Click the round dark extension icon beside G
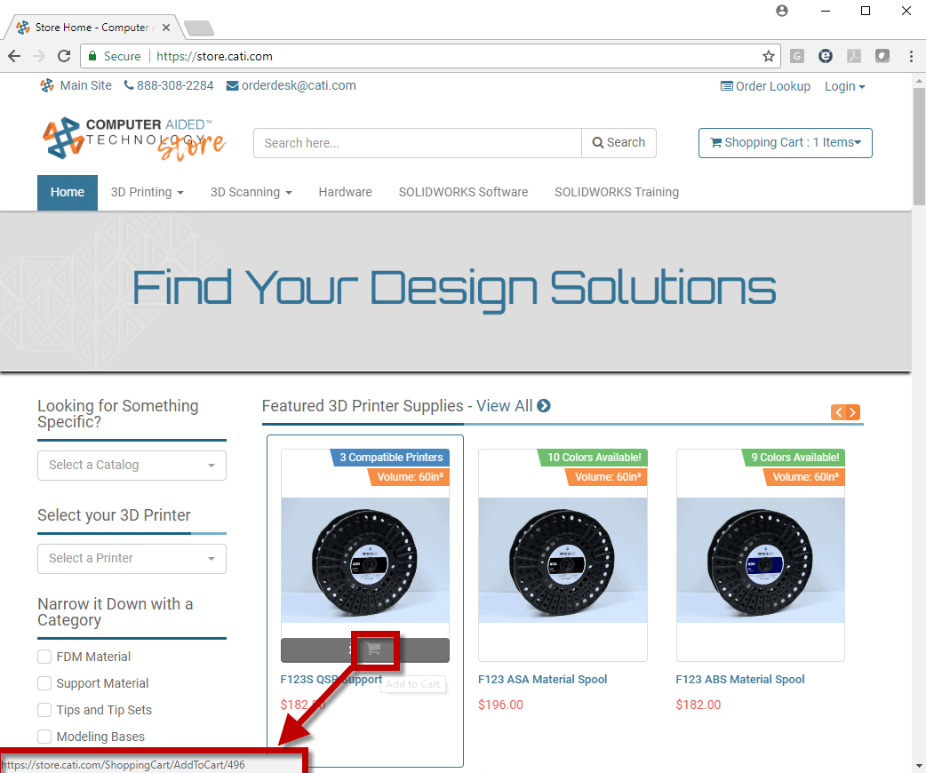 tap(826, 56)
